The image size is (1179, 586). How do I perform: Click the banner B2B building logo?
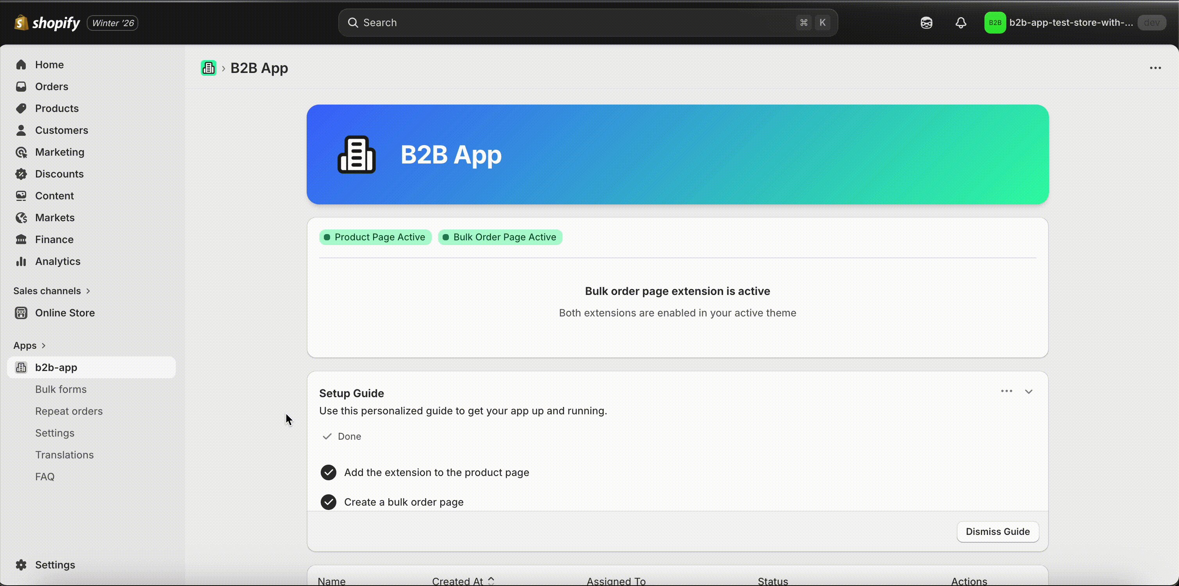point(357,154)
